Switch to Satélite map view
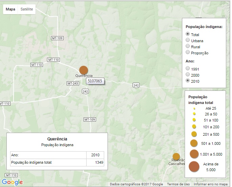The width and height of the screenshot is (232, 187). 27,9
